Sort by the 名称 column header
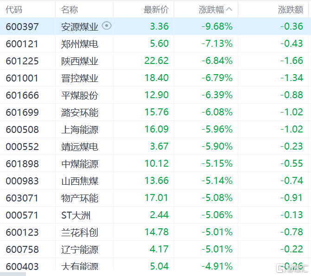 [x=70, y=10]
